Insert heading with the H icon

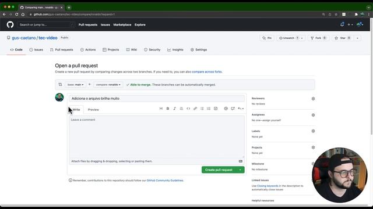[x=161, y=109]
